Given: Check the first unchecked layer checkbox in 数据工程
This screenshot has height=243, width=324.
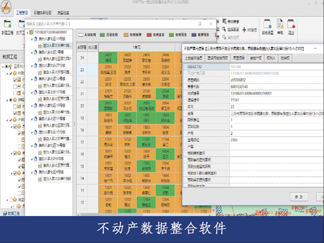Looking at the screenshot, I should coord(15,86).
